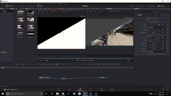Open the Help menu
171x96 pixels.
65,3
